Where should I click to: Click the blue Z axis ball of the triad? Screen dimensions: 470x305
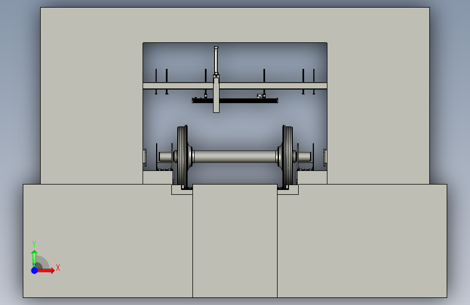coord(35,270)
